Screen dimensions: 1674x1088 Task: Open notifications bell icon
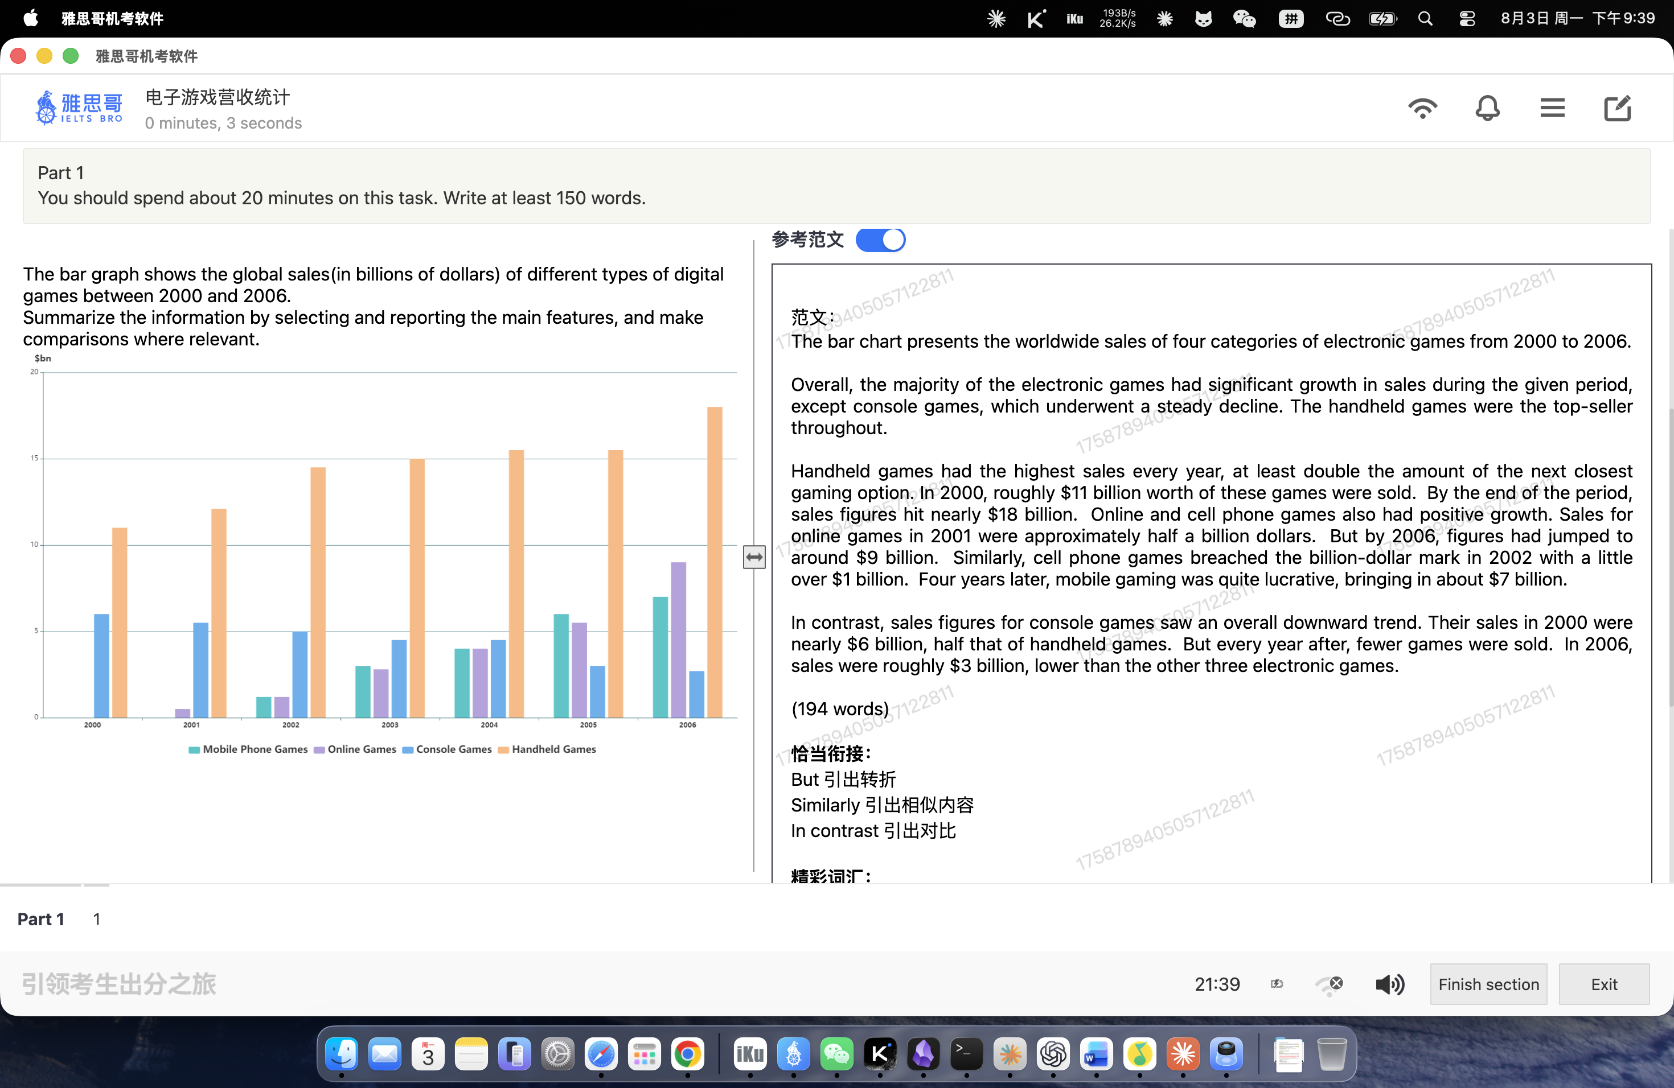pyautogui.click(x=1487, y=108)
